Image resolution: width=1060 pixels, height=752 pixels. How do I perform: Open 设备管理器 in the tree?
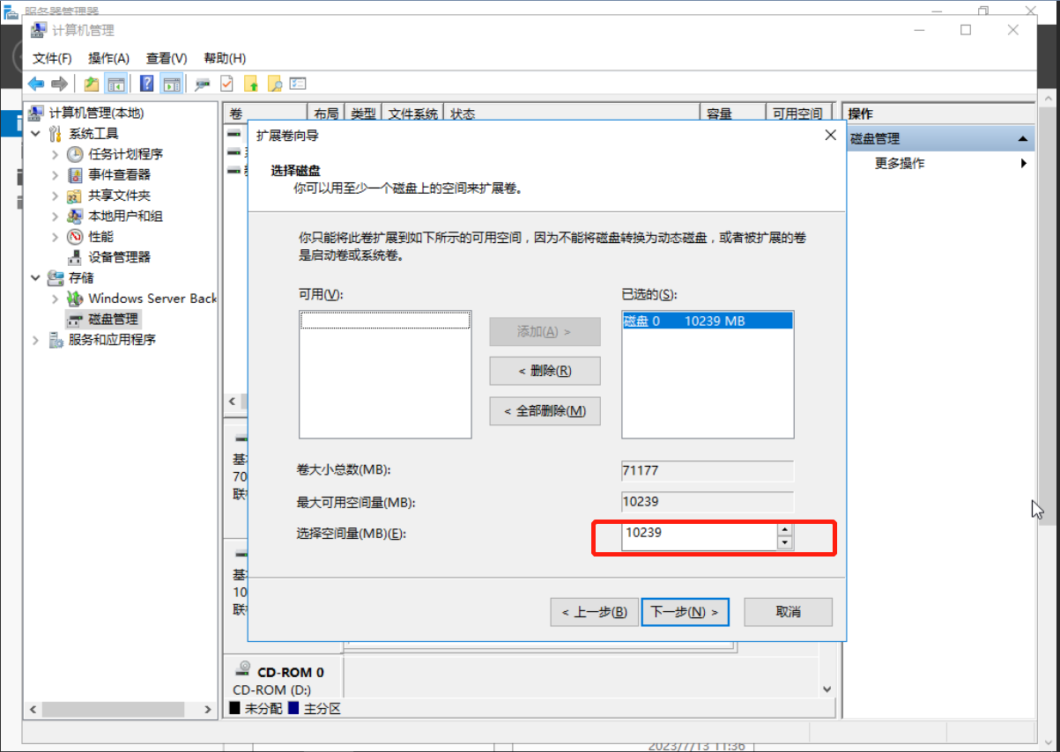point(119,257)
